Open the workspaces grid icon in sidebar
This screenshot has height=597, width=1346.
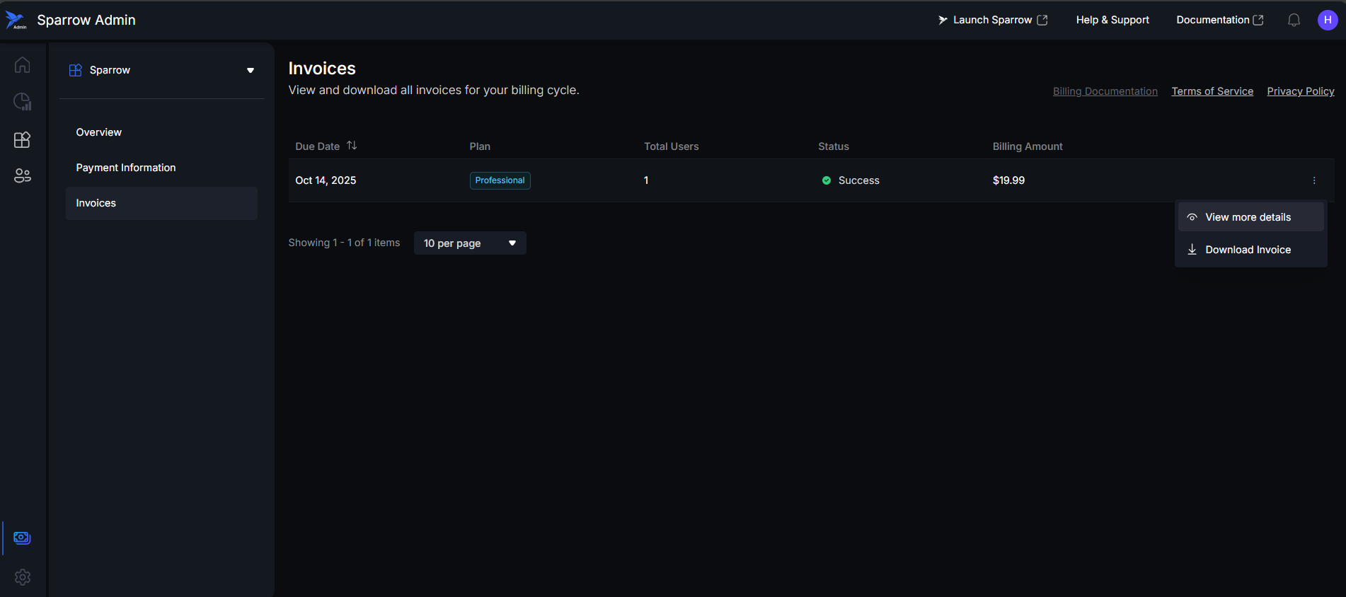(22, 139)
